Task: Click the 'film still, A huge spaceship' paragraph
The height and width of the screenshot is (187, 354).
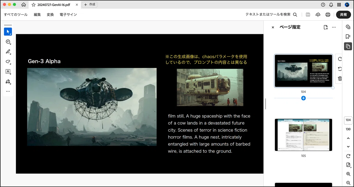Action: point(209,134)
